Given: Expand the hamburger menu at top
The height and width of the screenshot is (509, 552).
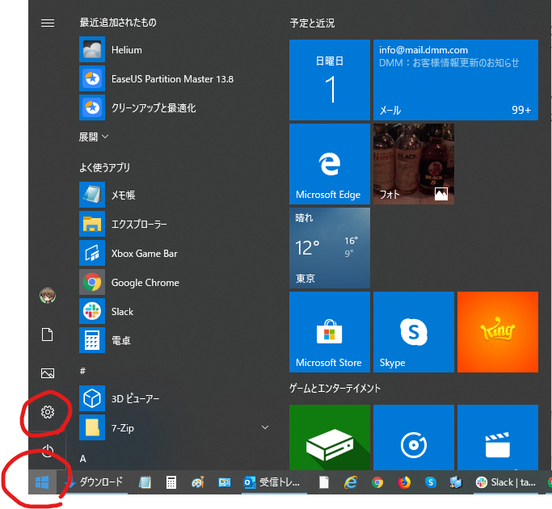Looking at the screenshot, I should (48, 23).
